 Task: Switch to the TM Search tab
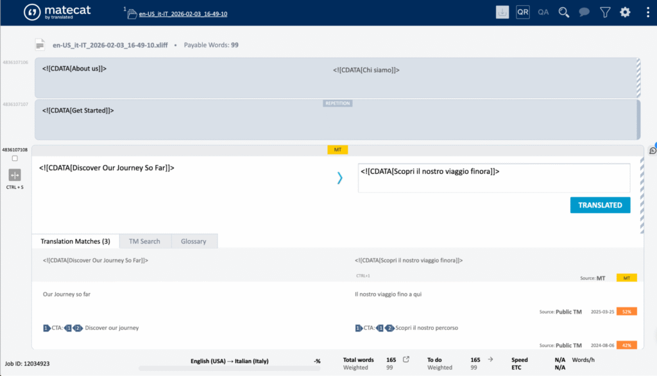pyautogui.click(x=144, y=241)
